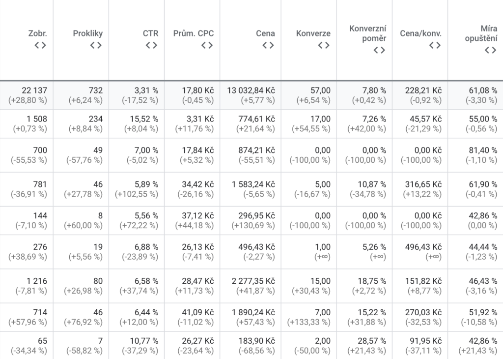Click the conversion rate cell 28,57 %
Image resolution: width=503 pixels, height=359 pixels.
coord(372,341)
